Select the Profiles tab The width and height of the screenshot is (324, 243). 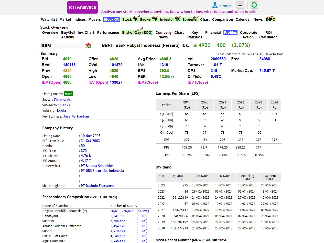230,33
